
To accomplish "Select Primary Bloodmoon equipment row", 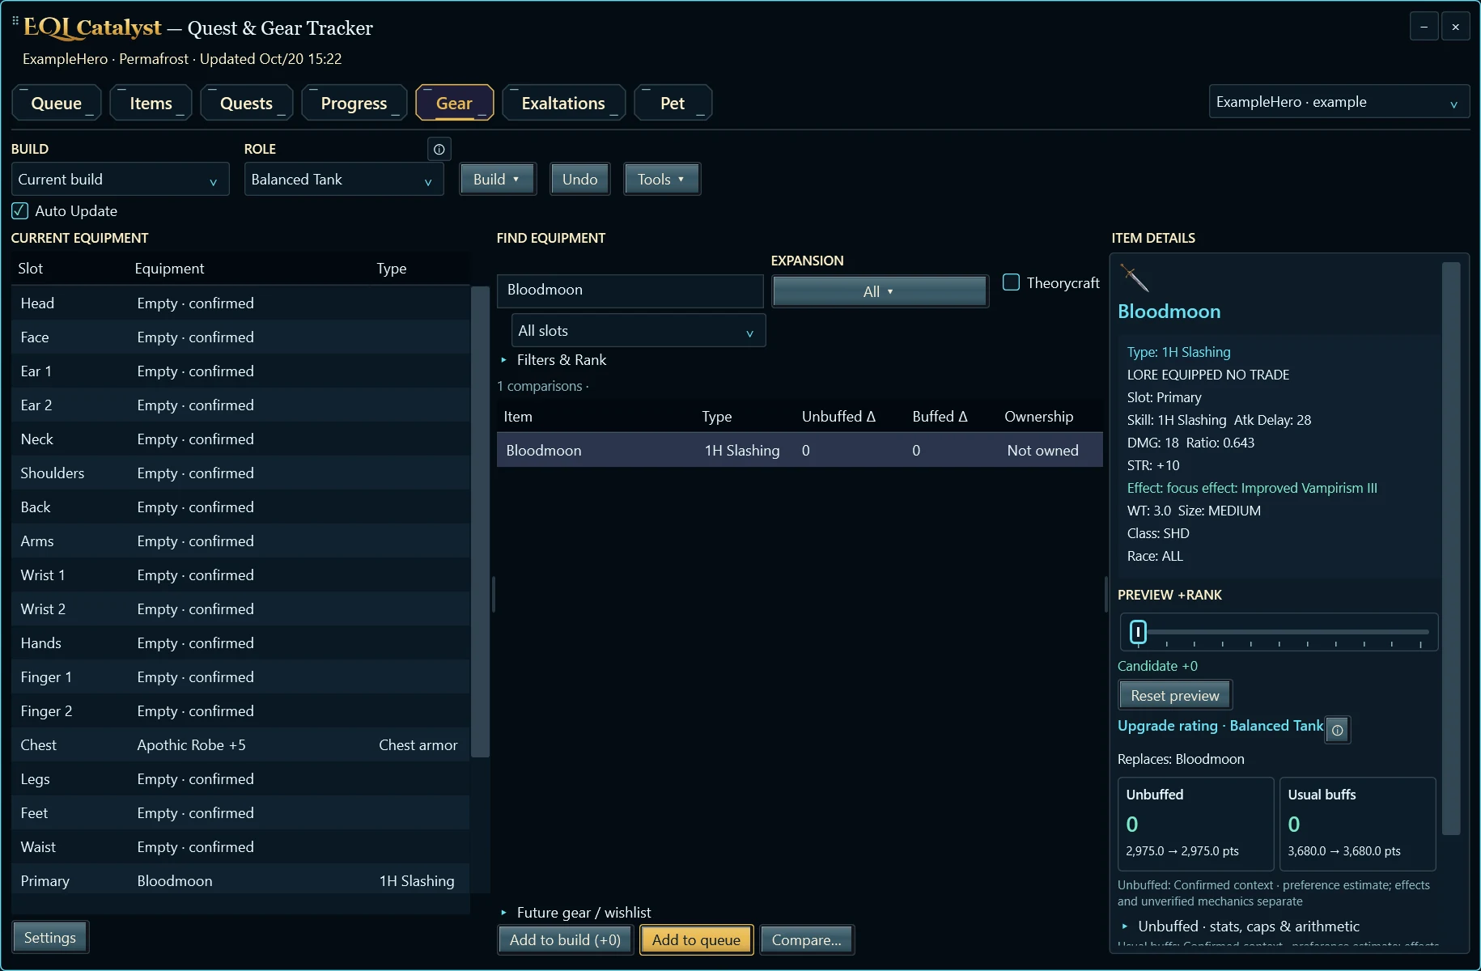I will tap(240, 881).
